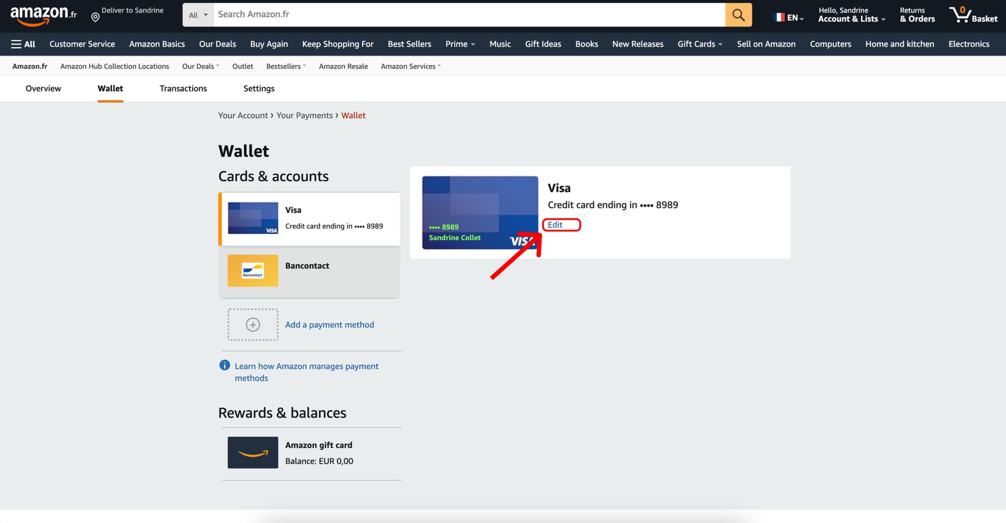The width and height of the screenshot is (1006, 523).
Task: Open the Transactions tab
Action: coord(183,88)
